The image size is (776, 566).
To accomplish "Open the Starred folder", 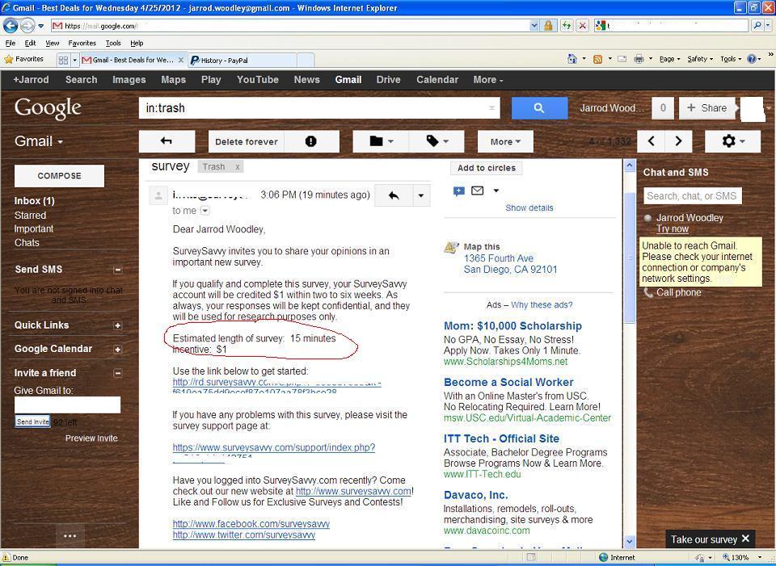I will 30,216.
